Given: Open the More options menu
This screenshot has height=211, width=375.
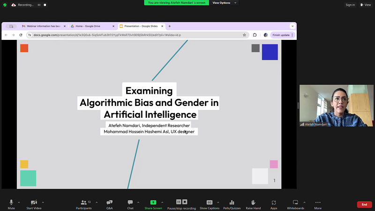Looking at the screenshot, I should (318, 203).
